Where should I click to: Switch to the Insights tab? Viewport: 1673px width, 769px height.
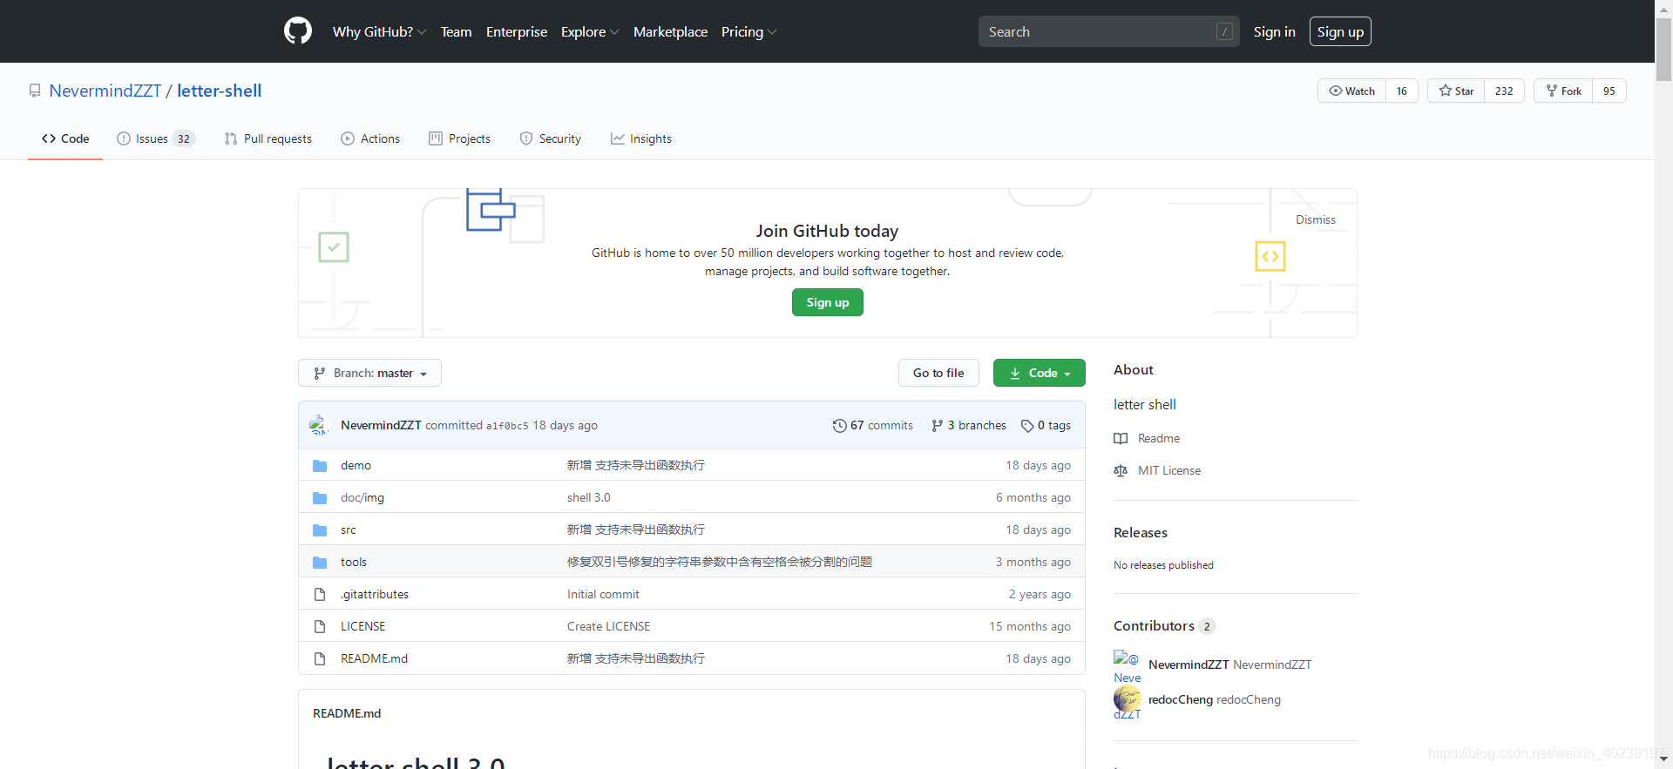pyautogui.click(x=641, y=138)
